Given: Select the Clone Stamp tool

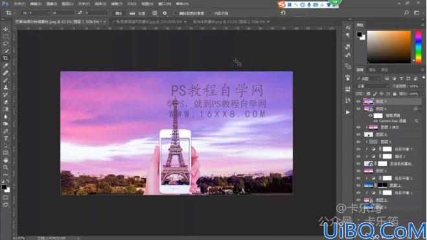Looking at the screenshot, I should (5, 88).
